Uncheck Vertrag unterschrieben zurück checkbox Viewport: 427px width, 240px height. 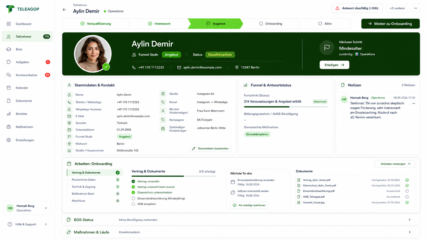point(133,187)
